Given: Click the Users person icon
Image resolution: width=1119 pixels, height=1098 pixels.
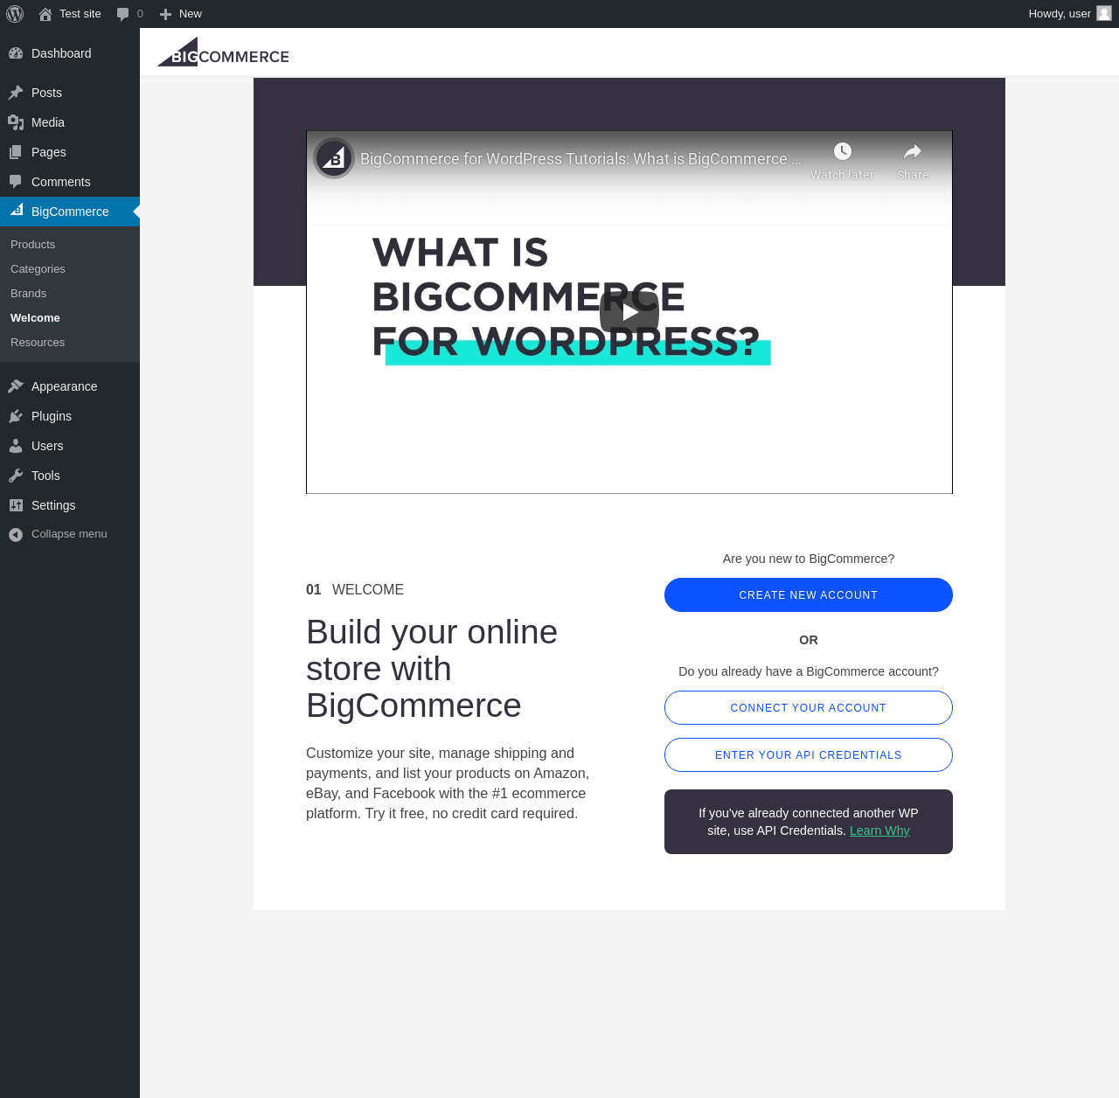Looking at the screenshot, I should (16, 446).
